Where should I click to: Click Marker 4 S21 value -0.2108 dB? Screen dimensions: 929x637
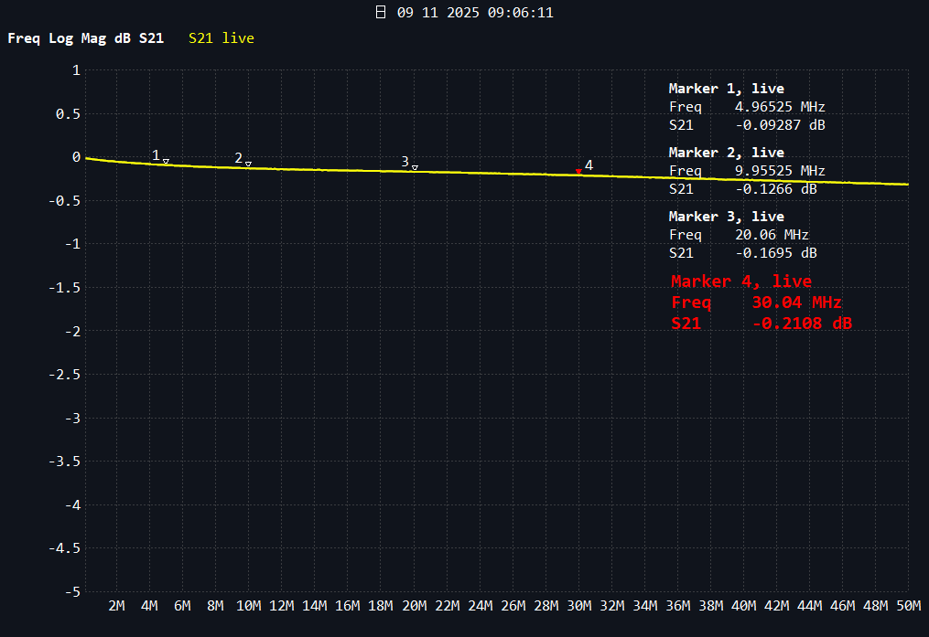pyautogui.click(x=802, y=323)
